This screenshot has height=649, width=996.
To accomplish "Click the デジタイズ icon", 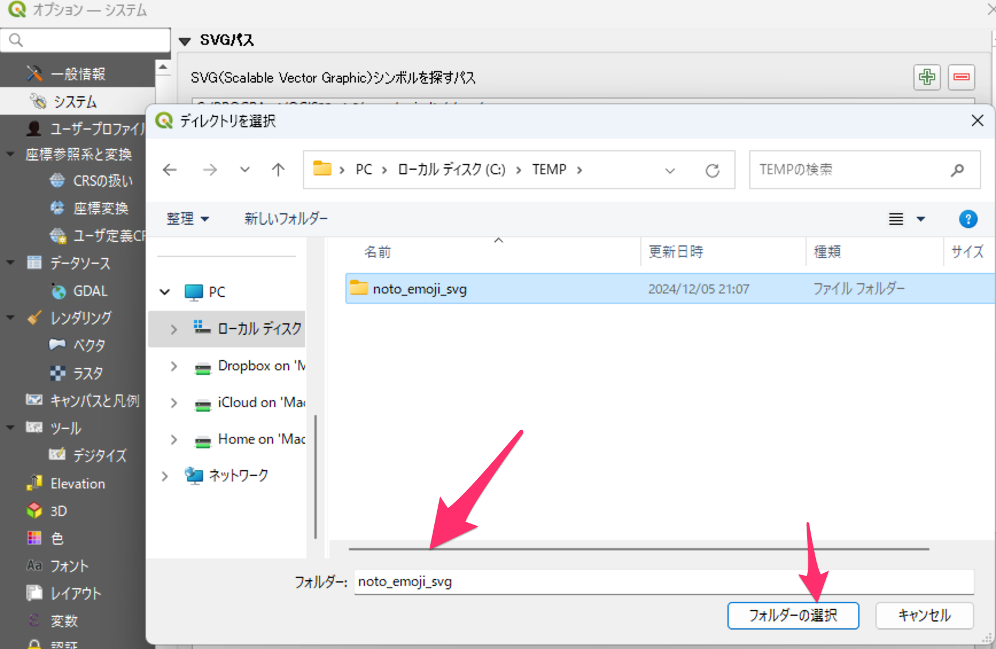I will [57, 455].
